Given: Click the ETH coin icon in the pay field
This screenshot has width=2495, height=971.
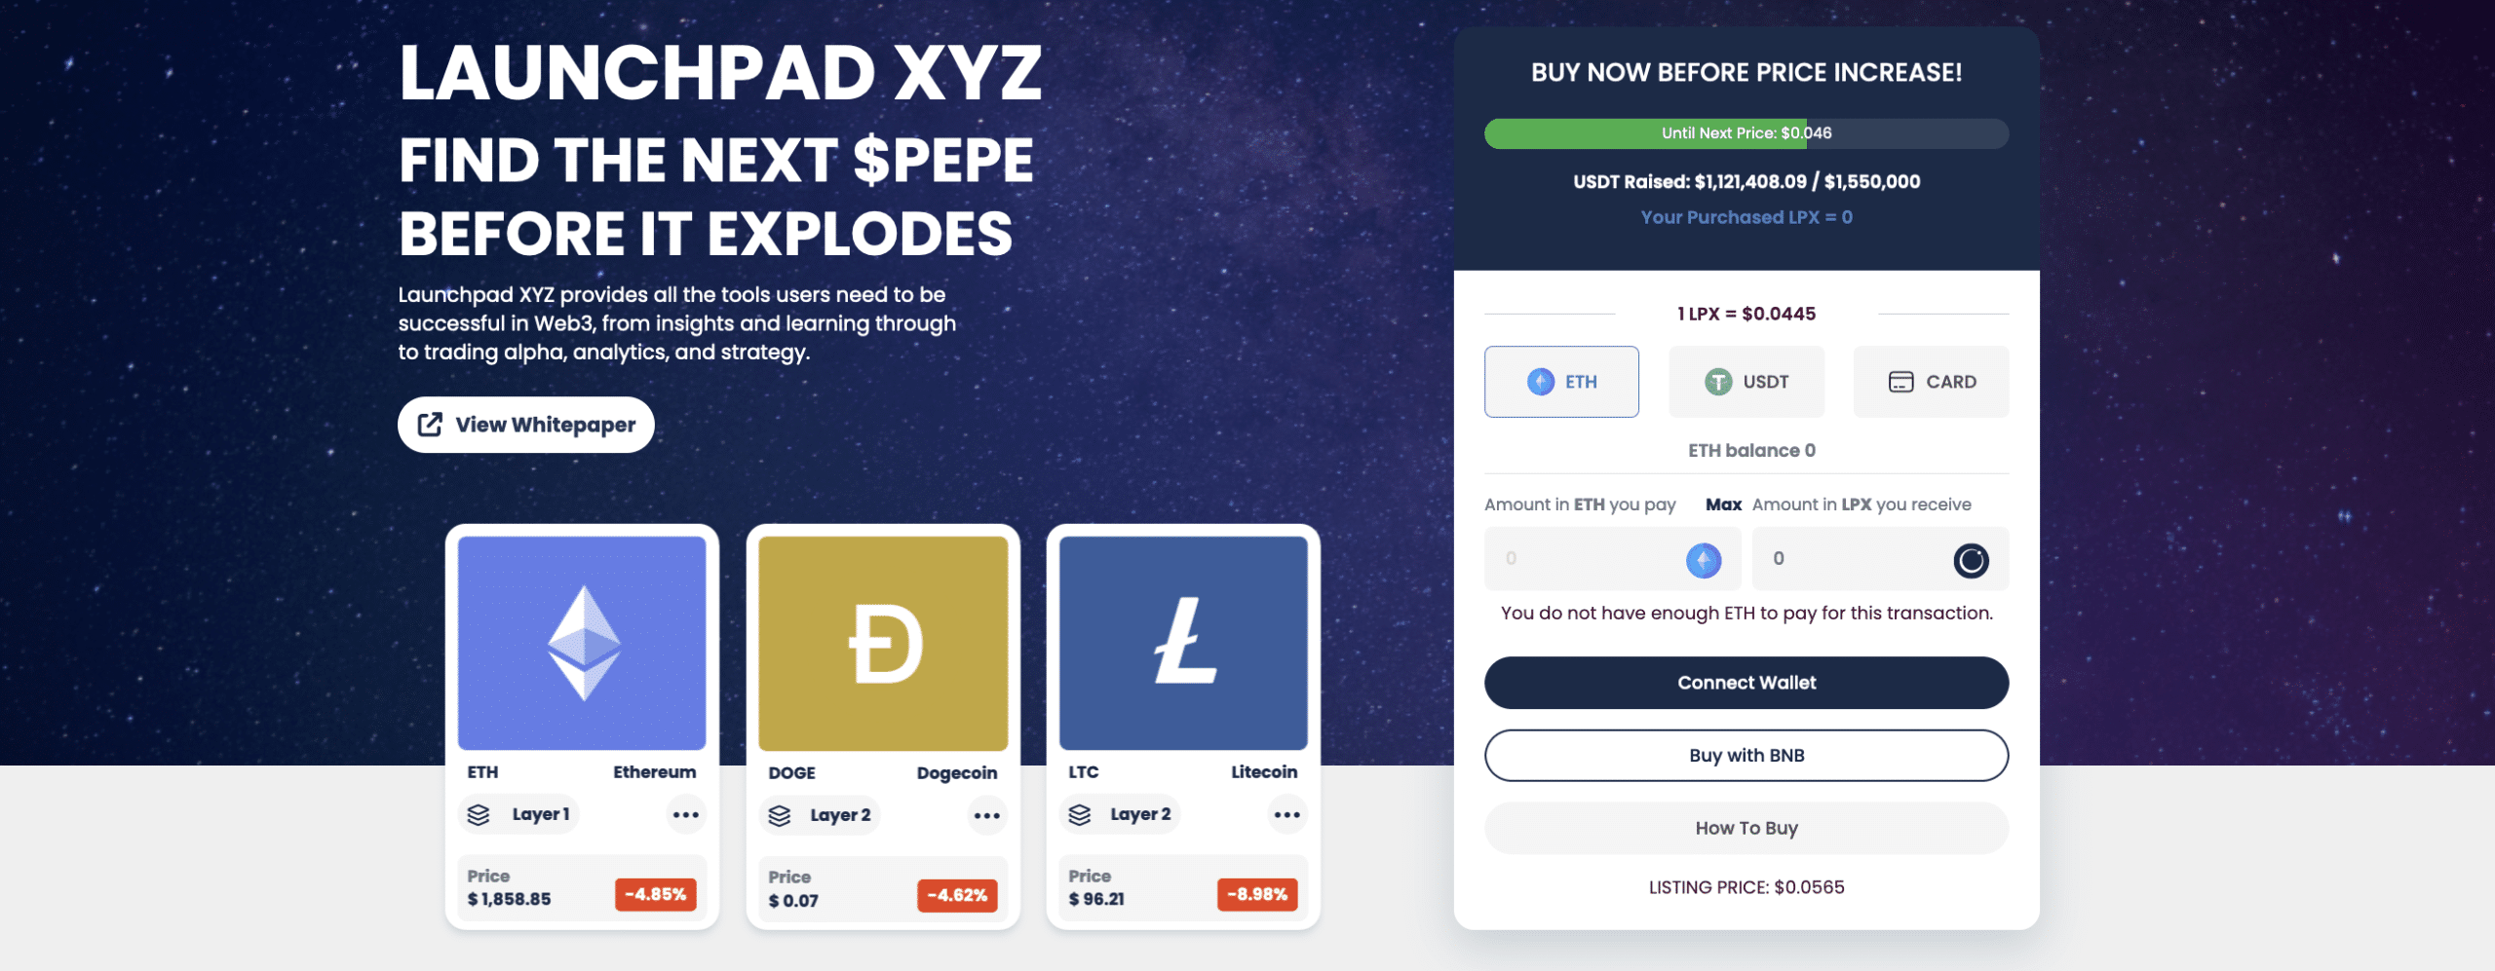Looking at the screenshot, I should click(x=1703, y=560).
